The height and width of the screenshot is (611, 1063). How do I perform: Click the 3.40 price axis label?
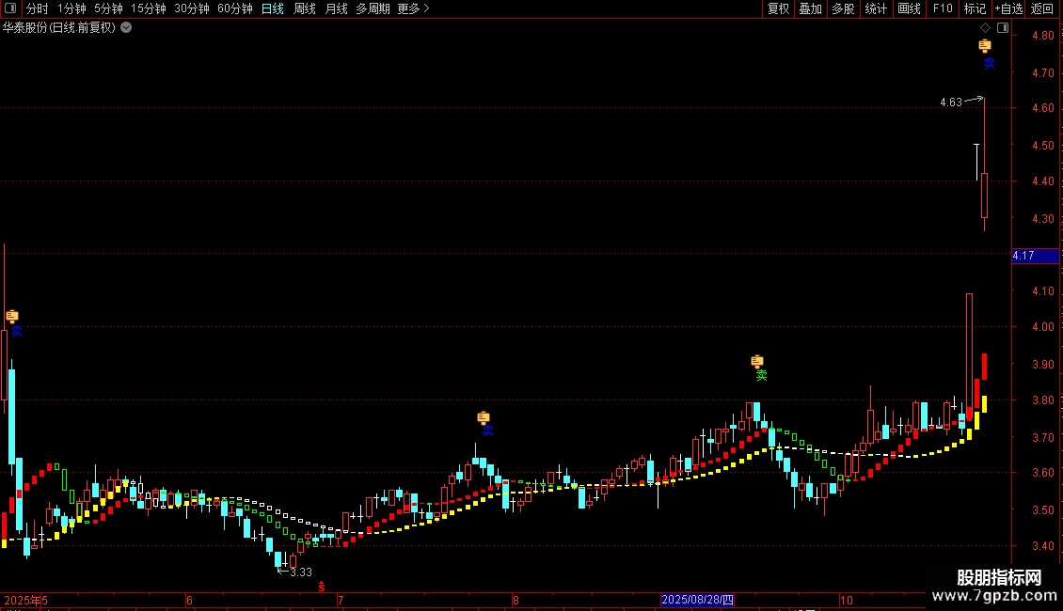pos(1042,545)
